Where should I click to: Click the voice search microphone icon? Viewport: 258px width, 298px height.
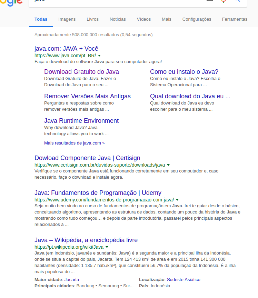click(x=224, y=1)
